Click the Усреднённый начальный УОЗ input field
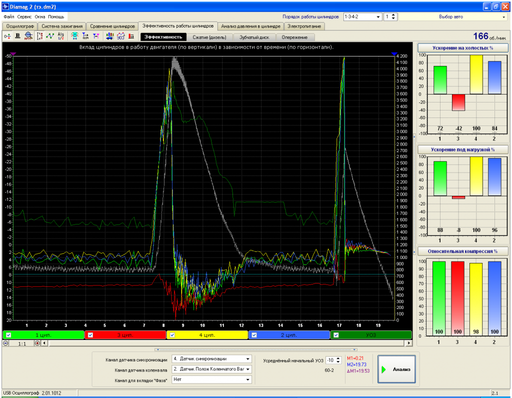Image resolution: width=512 pixels, height=398 pixels. [x=330, y=360]
